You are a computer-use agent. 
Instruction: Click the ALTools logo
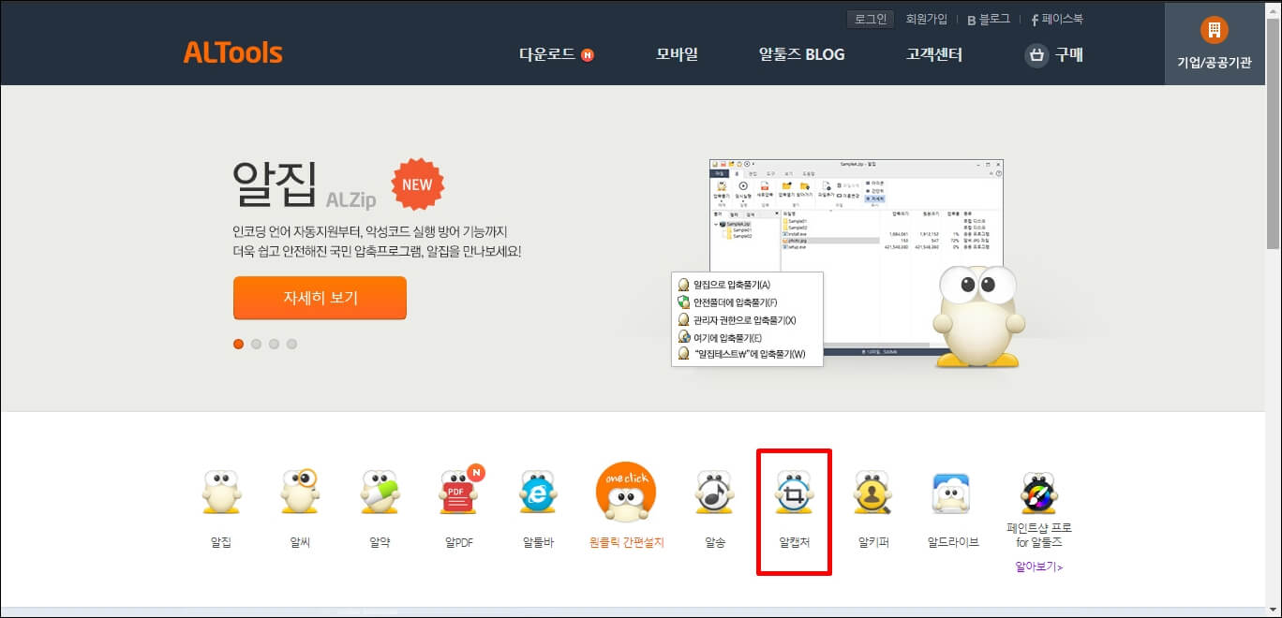click(233, 53)
